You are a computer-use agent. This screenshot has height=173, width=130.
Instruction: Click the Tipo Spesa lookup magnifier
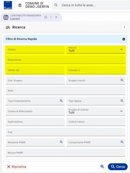(x=122, y=101)
